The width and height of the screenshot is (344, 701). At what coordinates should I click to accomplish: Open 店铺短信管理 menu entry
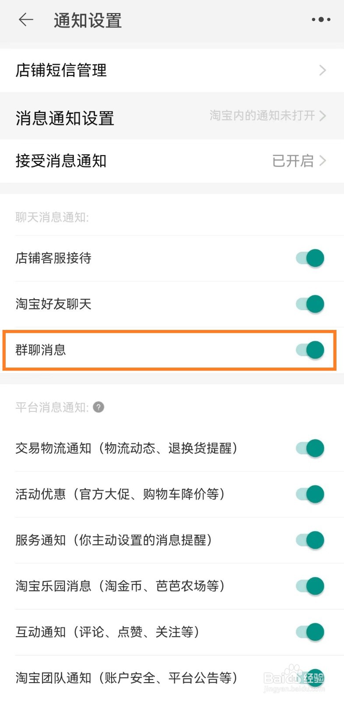172,70
